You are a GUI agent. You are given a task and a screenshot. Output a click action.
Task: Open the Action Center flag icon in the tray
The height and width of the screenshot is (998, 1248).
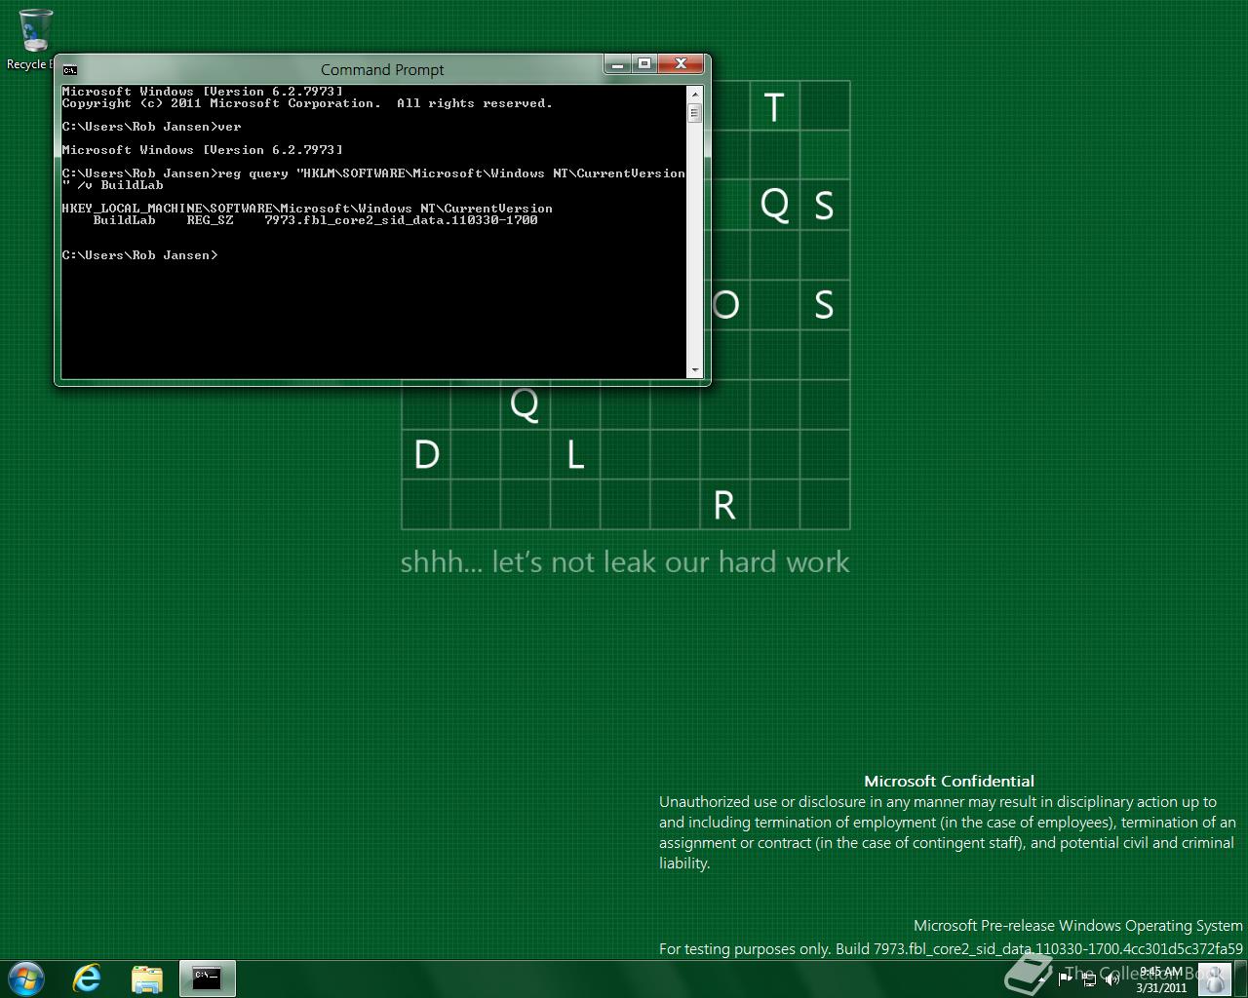pyautogui.click(x=1066, y=979)
